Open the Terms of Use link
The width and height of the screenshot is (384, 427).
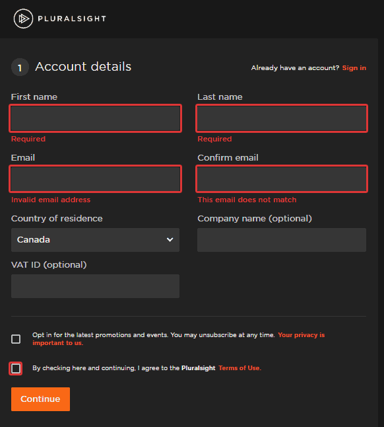tap(240, 368)
